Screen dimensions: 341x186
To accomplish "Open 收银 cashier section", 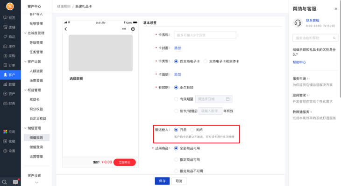I will (9, 141).
